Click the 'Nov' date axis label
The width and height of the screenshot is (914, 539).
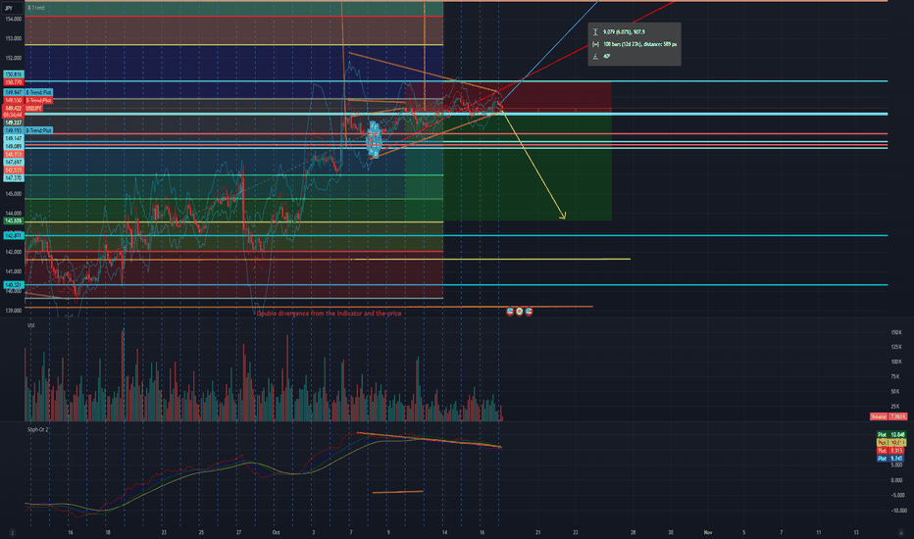pyautogui.click(x=708, y=532)
